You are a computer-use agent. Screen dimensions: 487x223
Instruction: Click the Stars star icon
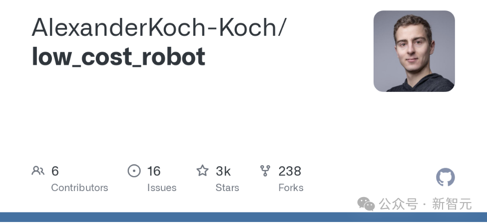[x=202, y=171]
